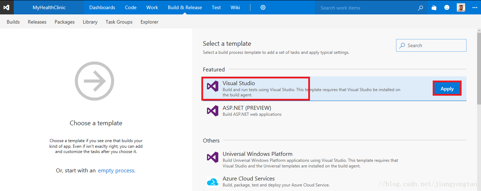
Task: Switch to the Explorer tab
Action: pyautogui.click(x=150, y=22)
